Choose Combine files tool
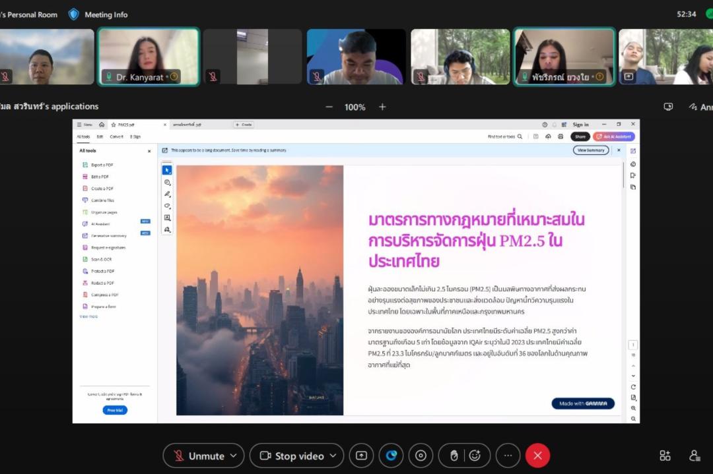 pyautogui.click(x=98, y=200)
